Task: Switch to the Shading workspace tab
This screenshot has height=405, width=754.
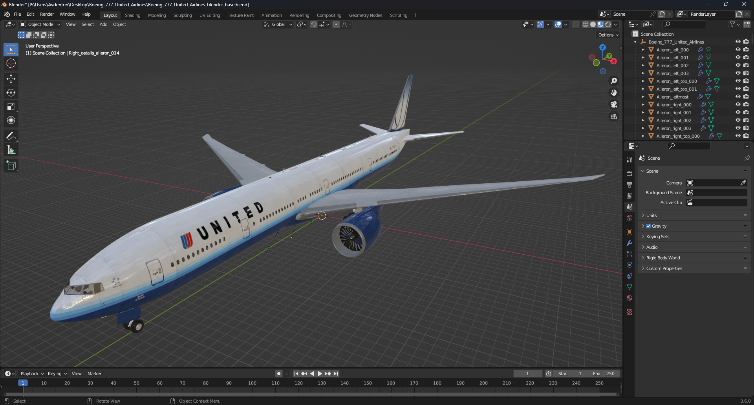Action: tap(132, 15)
